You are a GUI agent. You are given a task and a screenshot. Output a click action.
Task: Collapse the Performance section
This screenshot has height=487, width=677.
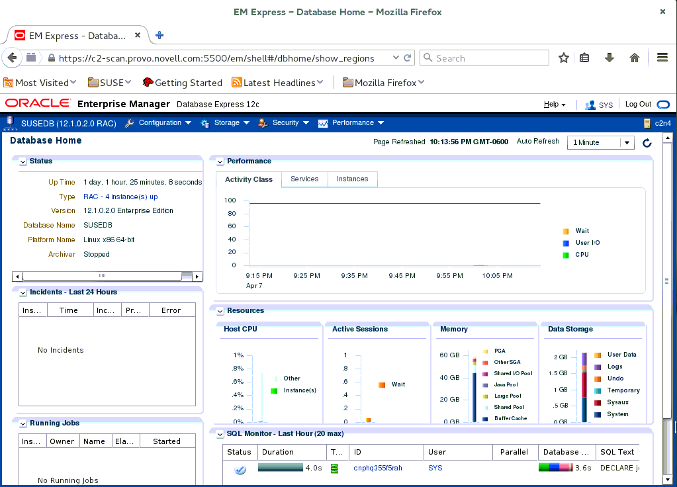220,161
